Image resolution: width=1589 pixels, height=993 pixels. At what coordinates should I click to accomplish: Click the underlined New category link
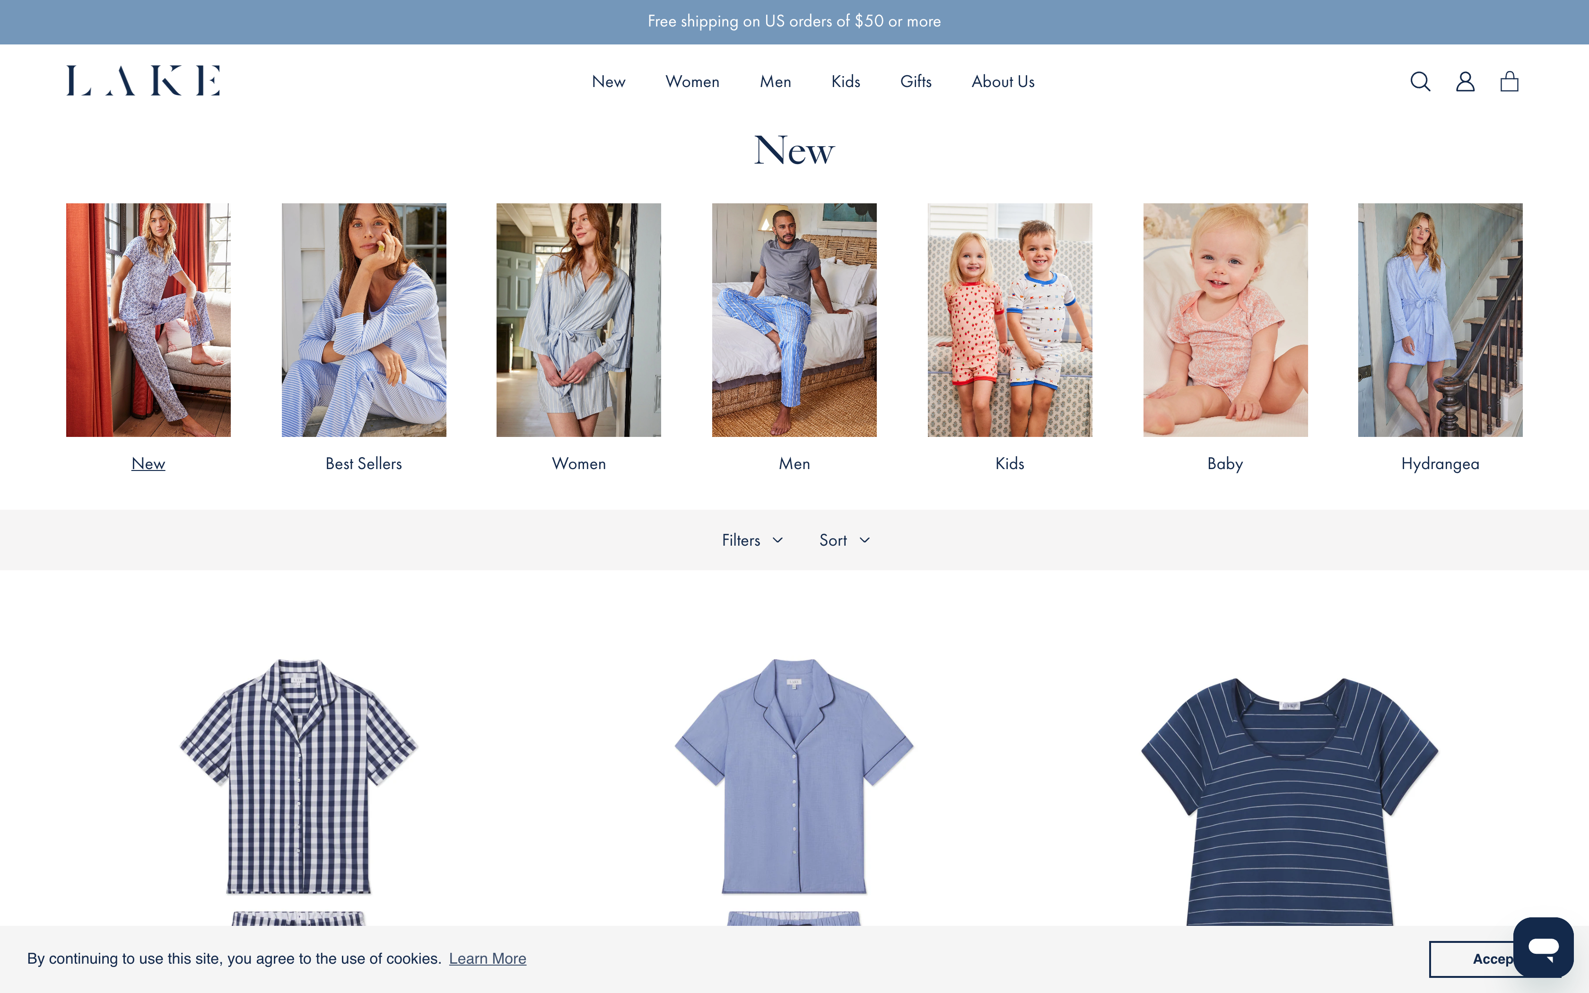tap(148, 464)
